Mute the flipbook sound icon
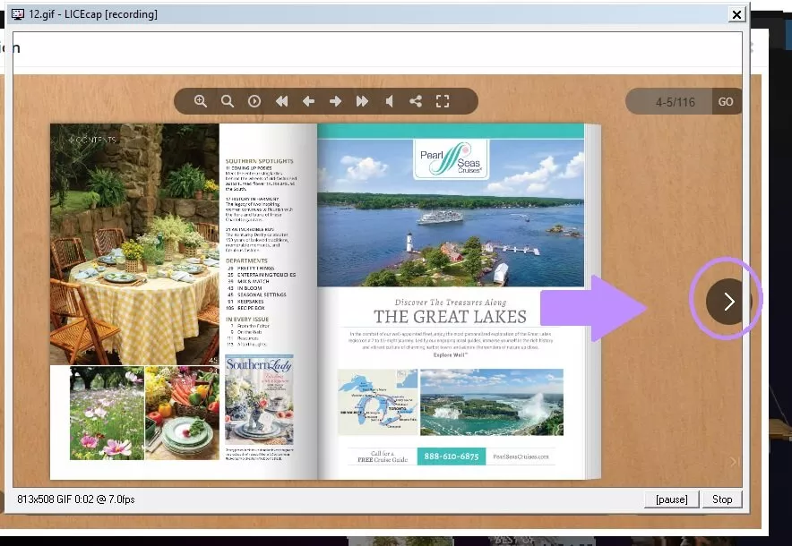The image size is (792, 546). tap(389, 101)
